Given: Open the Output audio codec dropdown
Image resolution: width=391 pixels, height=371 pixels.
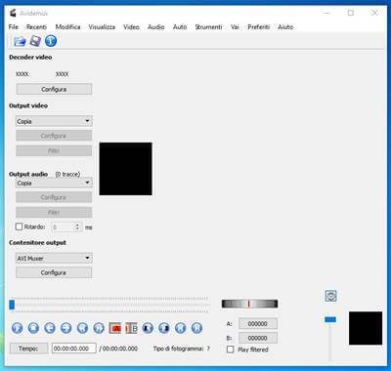Looking at the screenshot, I should 54,183.
